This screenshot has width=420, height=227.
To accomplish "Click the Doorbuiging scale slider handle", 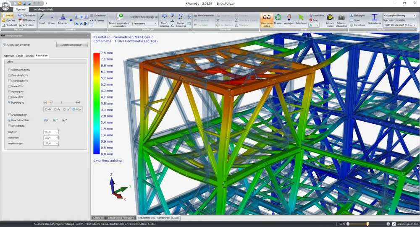I will [x=51, y=102].
